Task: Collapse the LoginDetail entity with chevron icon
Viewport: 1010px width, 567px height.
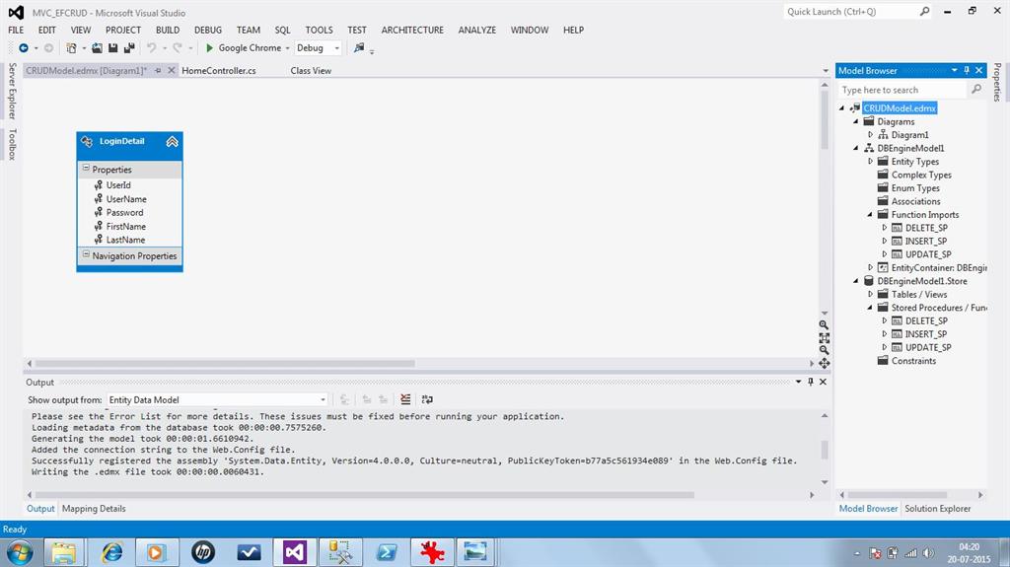Action: click(x=172, y=142)
